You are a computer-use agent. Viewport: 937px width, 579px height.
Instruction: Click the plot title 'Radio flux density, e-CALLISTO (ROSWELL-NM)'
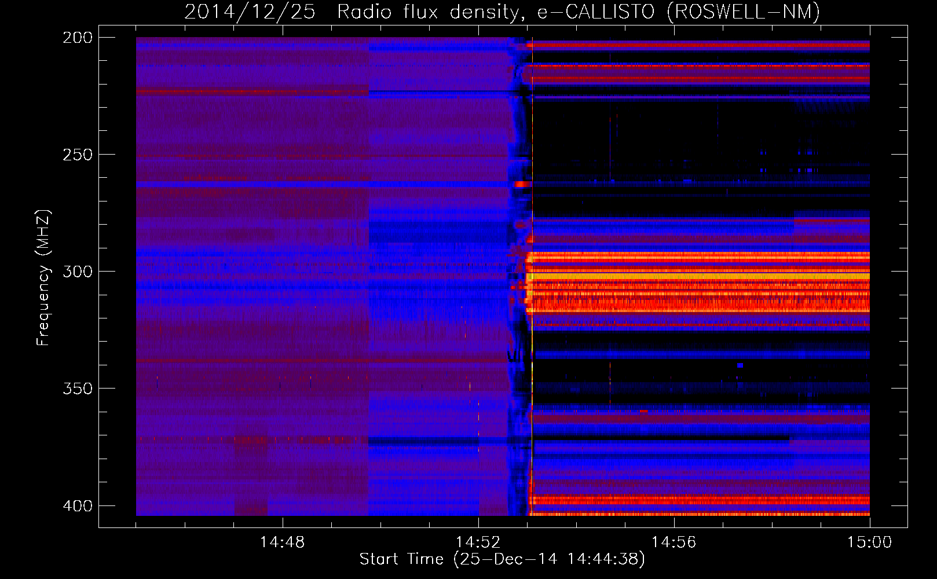point(579,12)
